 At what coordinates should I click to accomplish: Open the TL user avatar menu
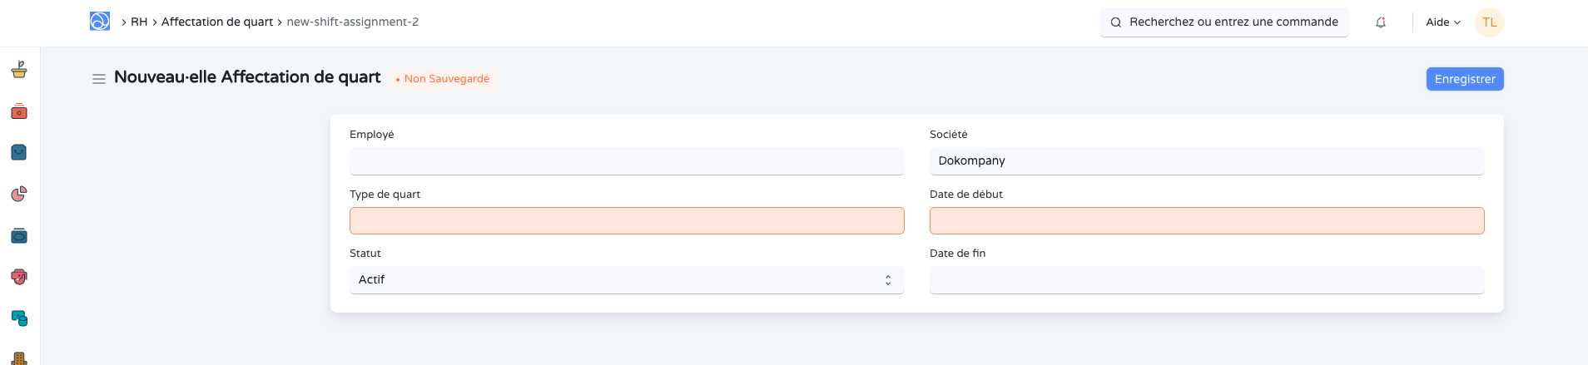[x=1489, y=22]
